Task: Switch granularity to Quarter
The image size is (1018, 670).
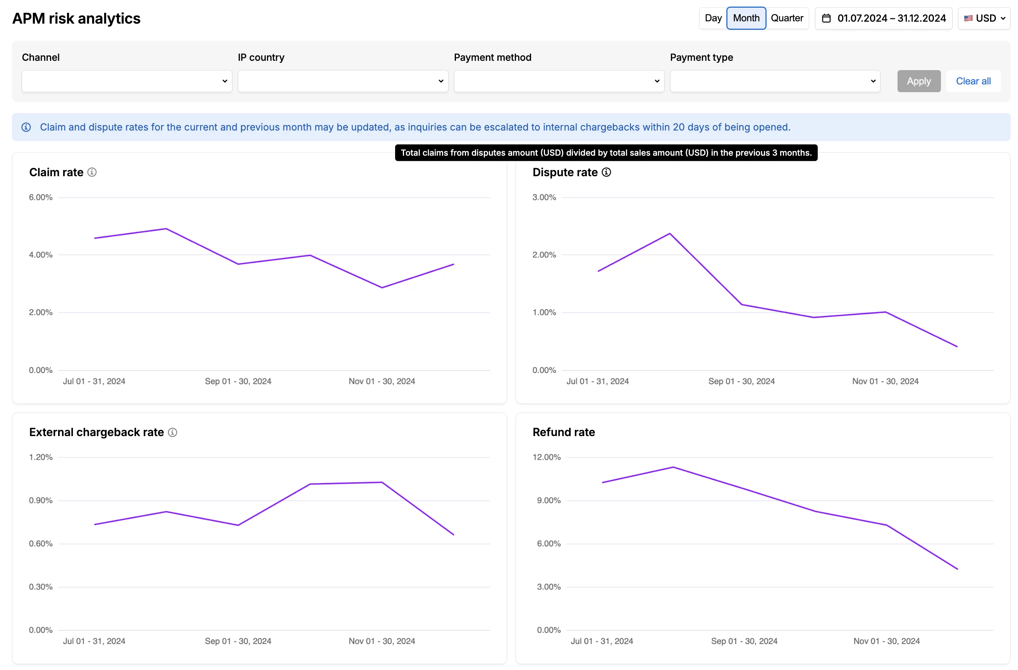Action: [787, 18]
